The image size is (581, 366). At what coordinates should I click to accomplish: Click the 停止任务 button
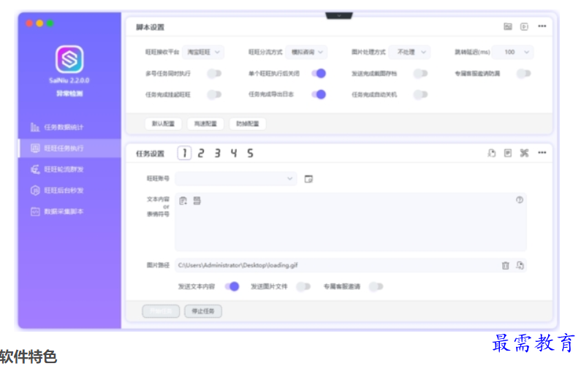(x=203, y=310)
